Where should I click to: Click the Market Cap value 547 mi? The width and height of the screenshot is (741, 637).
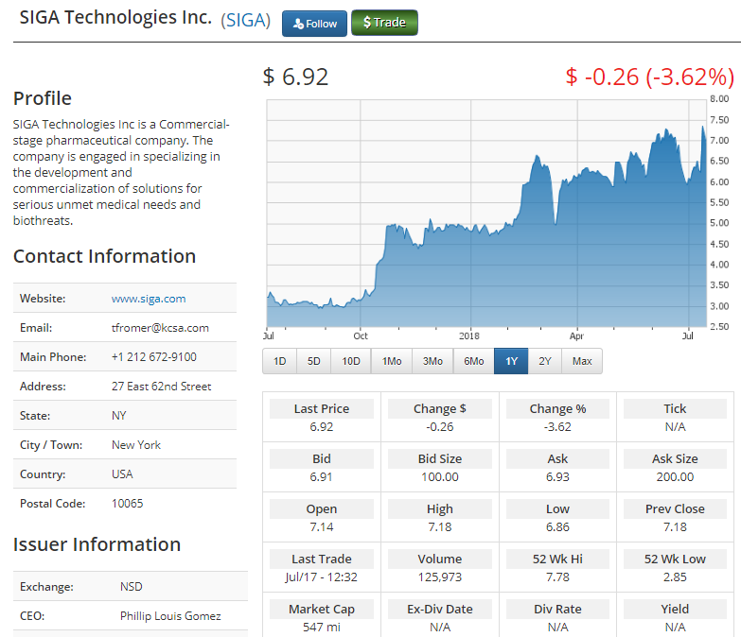click(322, 628)
